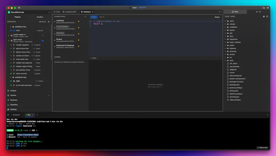Open the astro.config.mjs file
Screen dimensions: 276x156
[x=235, y=75]
